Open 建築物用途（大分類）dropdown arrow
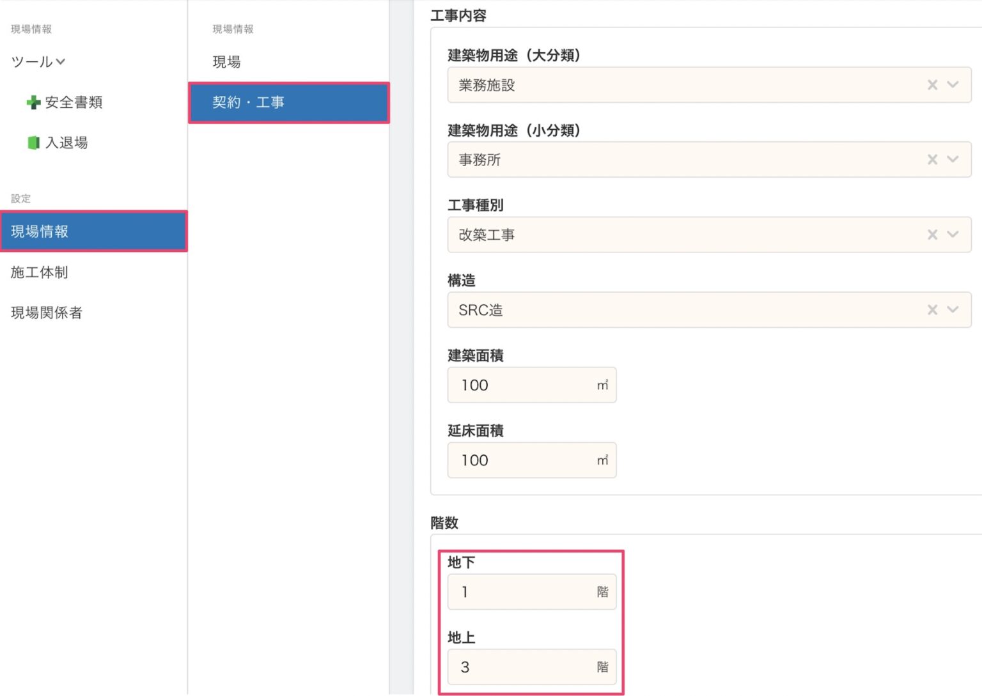The width and height of the screenshot is (982, 696). (953, 85)
